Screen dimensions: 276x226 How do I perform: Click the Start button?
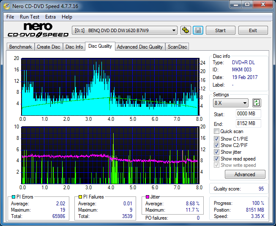[220, 30]
